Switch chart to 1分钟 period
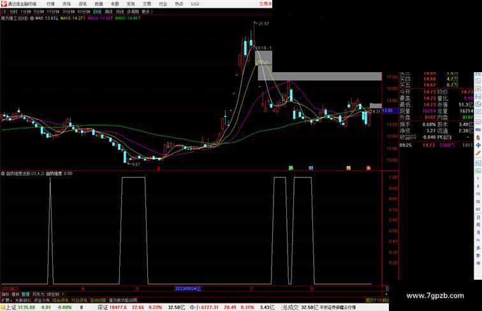482x311 pixels. point(26,11)
